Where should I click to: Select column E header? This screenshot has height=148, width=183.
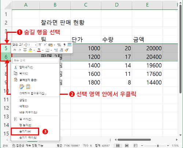tap(147, 5)
